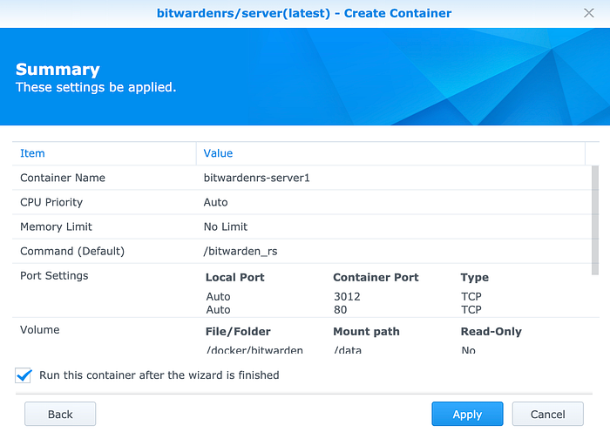The width and height of the screenshot is (610, 432).
Task: Select TCP type for port 3012
Action: (x=471, y=297)
